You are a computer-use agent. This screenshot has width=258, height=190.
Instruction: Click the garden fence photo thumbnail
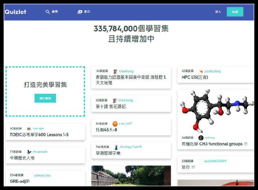[131, 176]
